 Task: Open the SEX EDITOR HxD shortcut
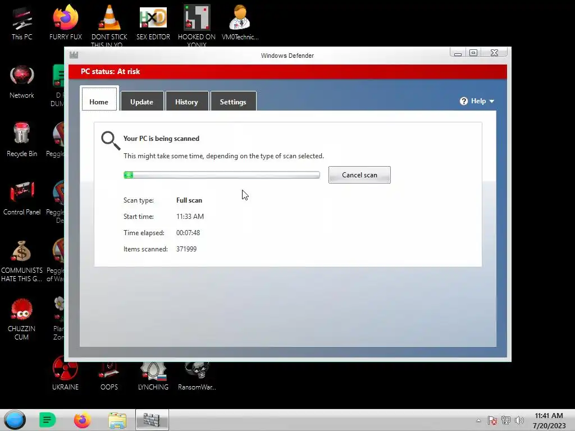click(153, 22)
